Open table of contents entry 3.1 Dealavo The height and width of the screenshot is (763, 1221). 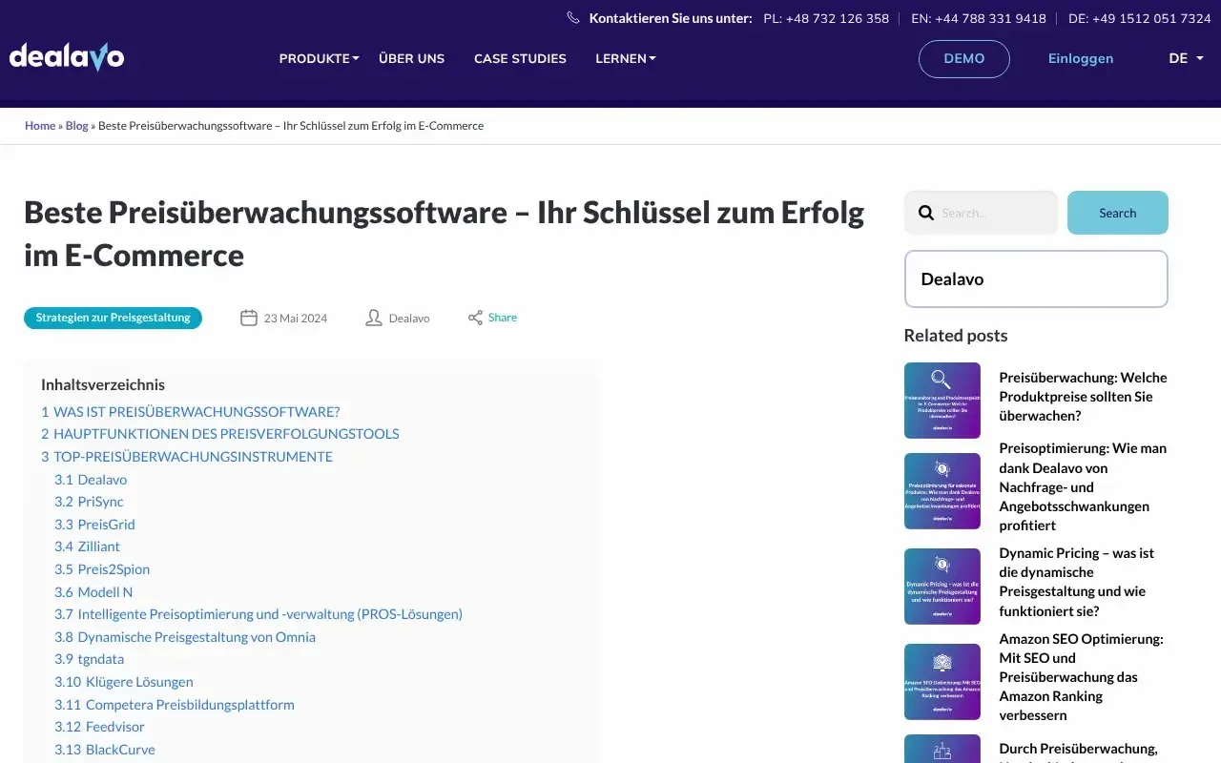tap(91, 479)
